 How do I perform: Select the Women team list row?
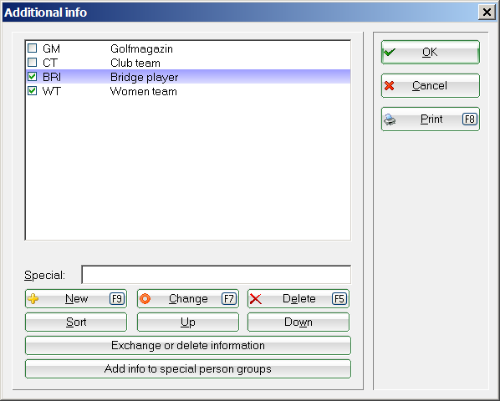(188, 91)
